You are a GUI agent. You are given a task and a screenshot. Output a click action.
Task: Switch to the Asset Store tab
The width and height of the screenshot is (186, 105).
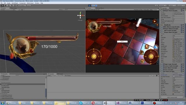tap(100, 8)
